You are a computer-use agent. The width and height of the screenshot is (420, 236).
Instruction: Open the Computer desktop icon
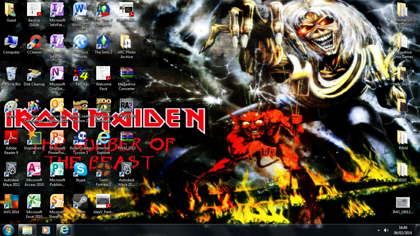pyautogui.click(x=11, y=45)
